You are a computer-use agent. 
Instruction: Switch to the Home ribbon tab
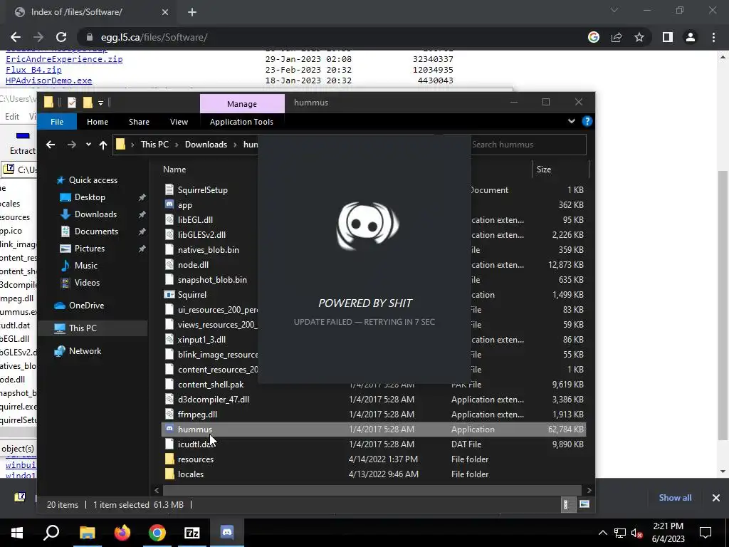97,122
